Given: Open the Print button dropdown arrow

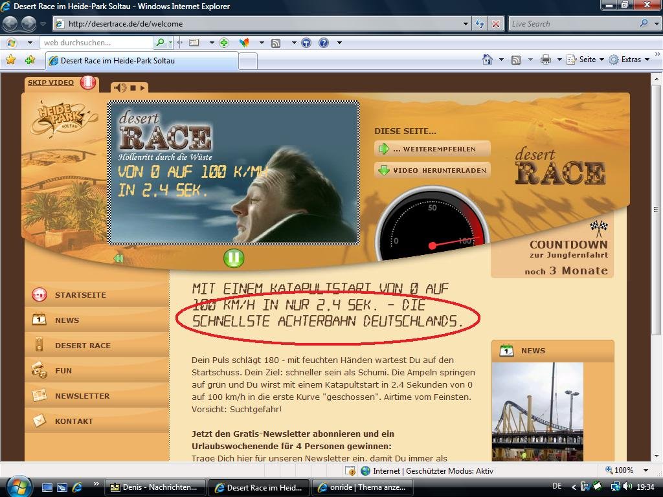Looking at the screenshot, I should [559, 60].
